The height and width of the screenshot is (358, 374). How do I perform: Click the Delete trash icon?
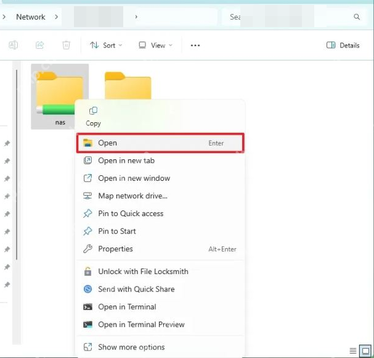coord(66,45)
